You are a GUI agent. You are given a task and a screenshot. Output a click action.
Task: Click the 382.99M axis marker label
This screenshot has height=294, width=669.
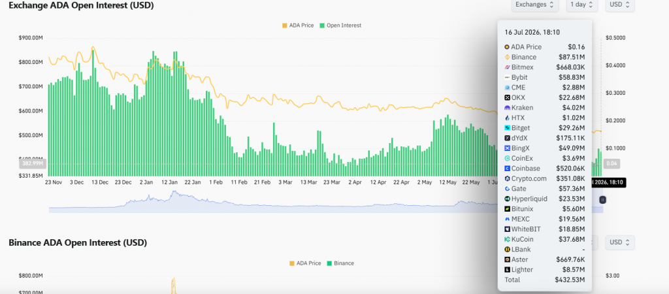[x=31, y=163]
